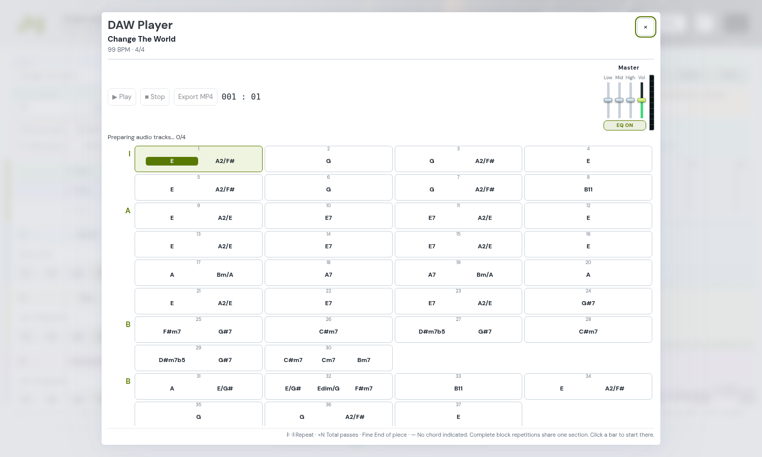Select bar 35 with chord G
Screen dimensions: 762x457
(199, 414)
